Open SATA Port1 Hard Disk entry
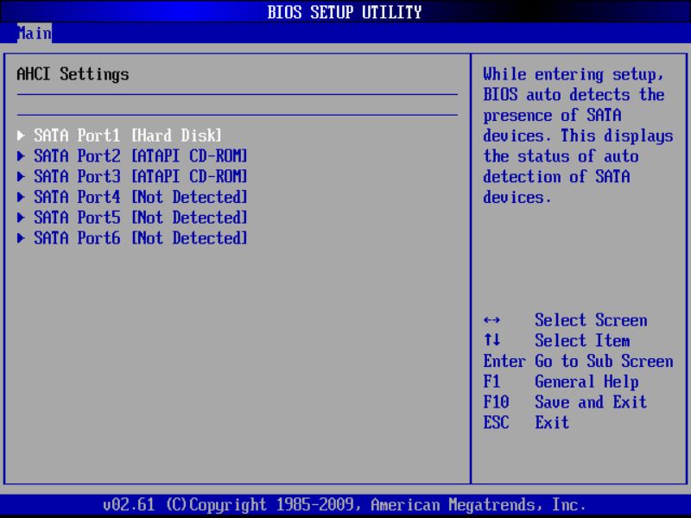 128,136
